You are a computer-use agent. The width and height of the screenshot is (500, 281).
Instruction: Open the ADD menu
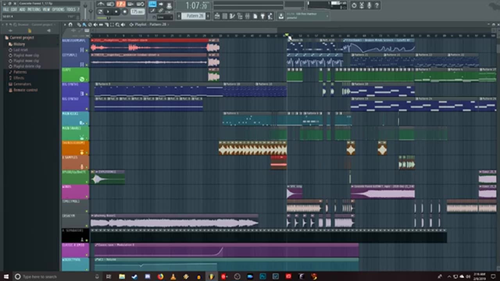pyautogui.click(x=22, y=9)
